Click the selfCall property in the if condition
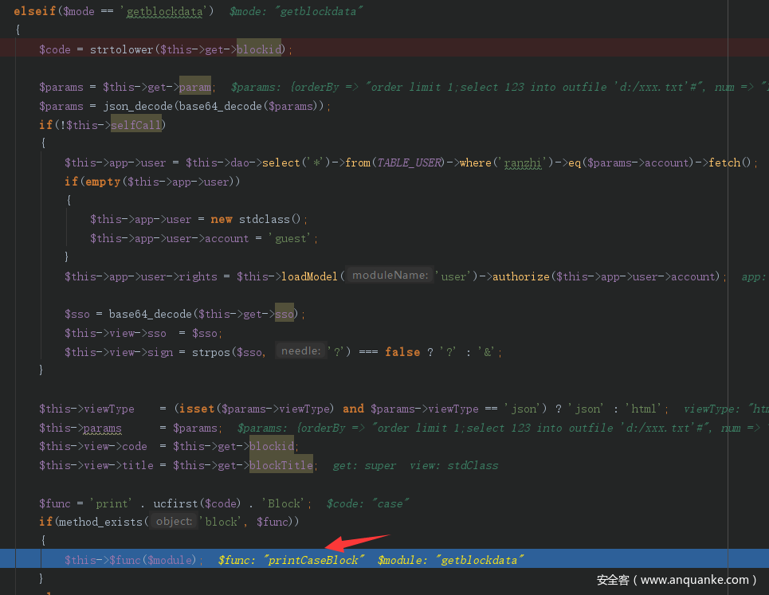 point(136,125)
